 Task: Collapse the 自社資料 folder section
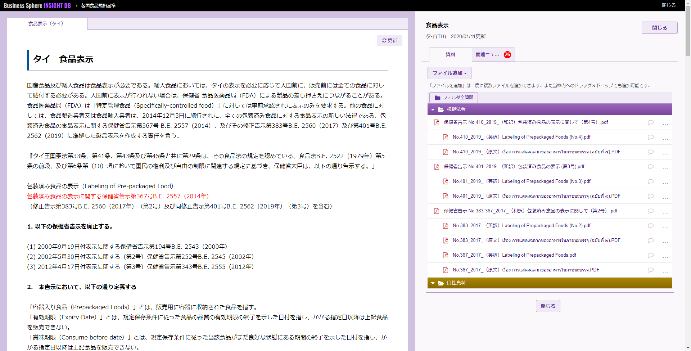click(x=433, y=283)
